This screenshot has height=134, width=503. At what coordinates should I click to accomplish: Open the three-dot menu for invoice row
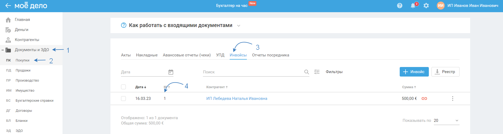click(453, 99)
